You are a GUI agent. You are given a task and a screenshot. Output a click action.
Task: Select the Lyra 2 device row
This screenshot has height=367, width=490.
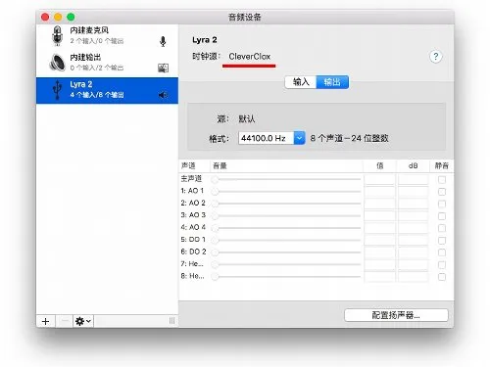tap(107, 90)
